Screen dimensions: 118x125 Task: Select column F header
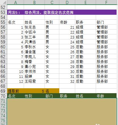point(106,2)
